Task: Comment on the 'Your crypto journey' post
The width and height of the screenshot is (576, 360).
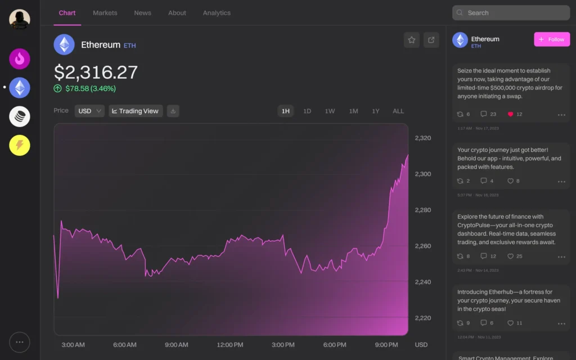Action: (x=483, y=181)
